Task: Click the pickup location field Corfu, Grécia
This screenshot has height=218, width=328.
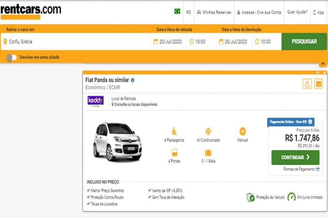Action: [x=76, y=42]
